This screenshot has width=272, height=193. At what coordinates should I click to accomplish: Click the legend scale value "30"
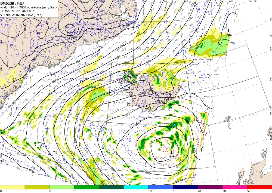tap(224, 191)
